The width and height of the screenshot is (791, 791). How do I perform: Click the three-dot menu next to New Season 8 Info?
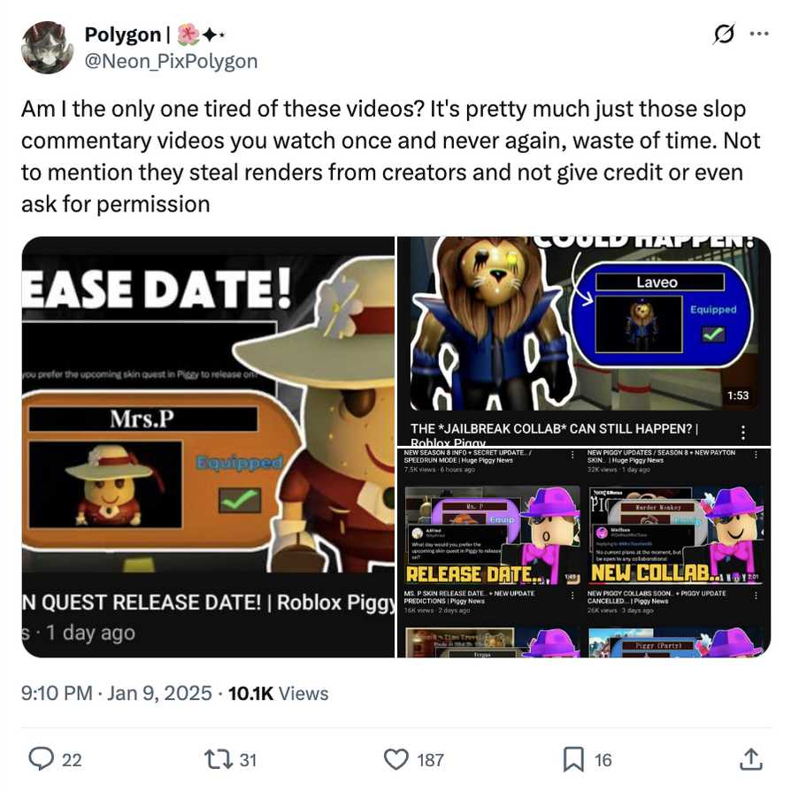[572, 455]
